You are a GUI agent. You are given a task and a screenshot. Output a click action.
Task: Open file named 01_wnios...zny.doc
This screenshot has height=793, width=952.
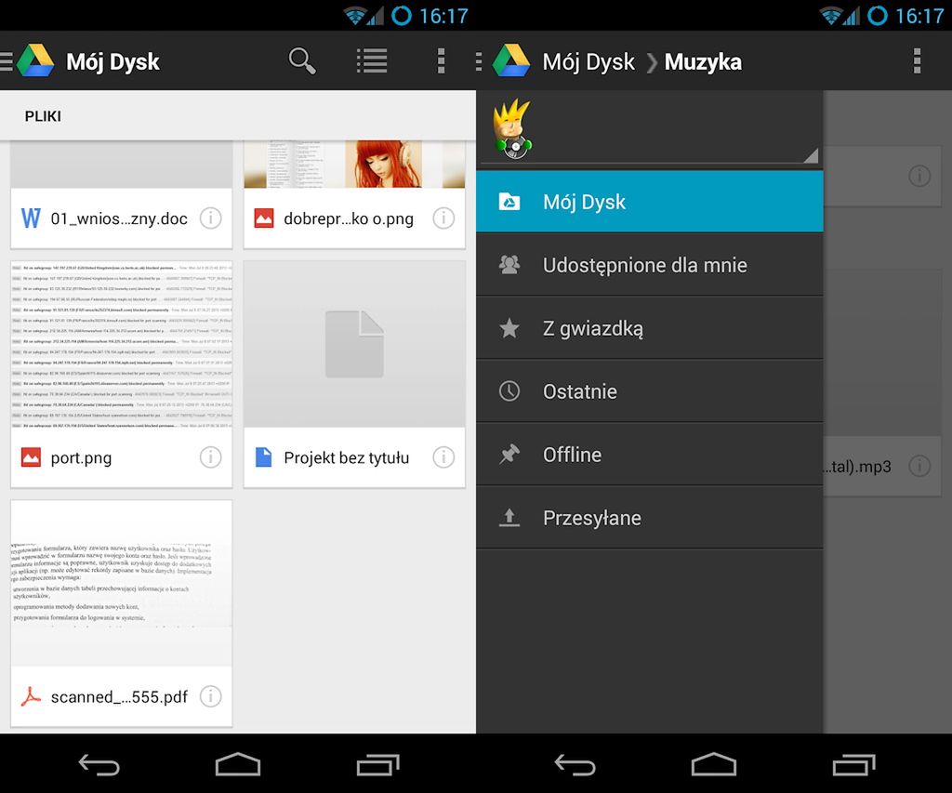pos(119,218)
